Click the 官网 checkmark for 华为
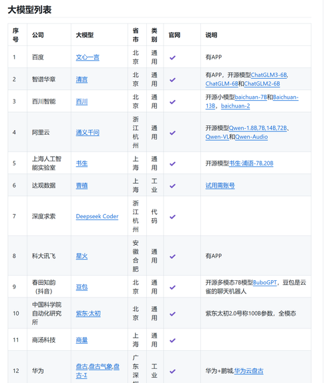Image resolution: width=334 pixels, height=383 pixels. click(172, 371)
